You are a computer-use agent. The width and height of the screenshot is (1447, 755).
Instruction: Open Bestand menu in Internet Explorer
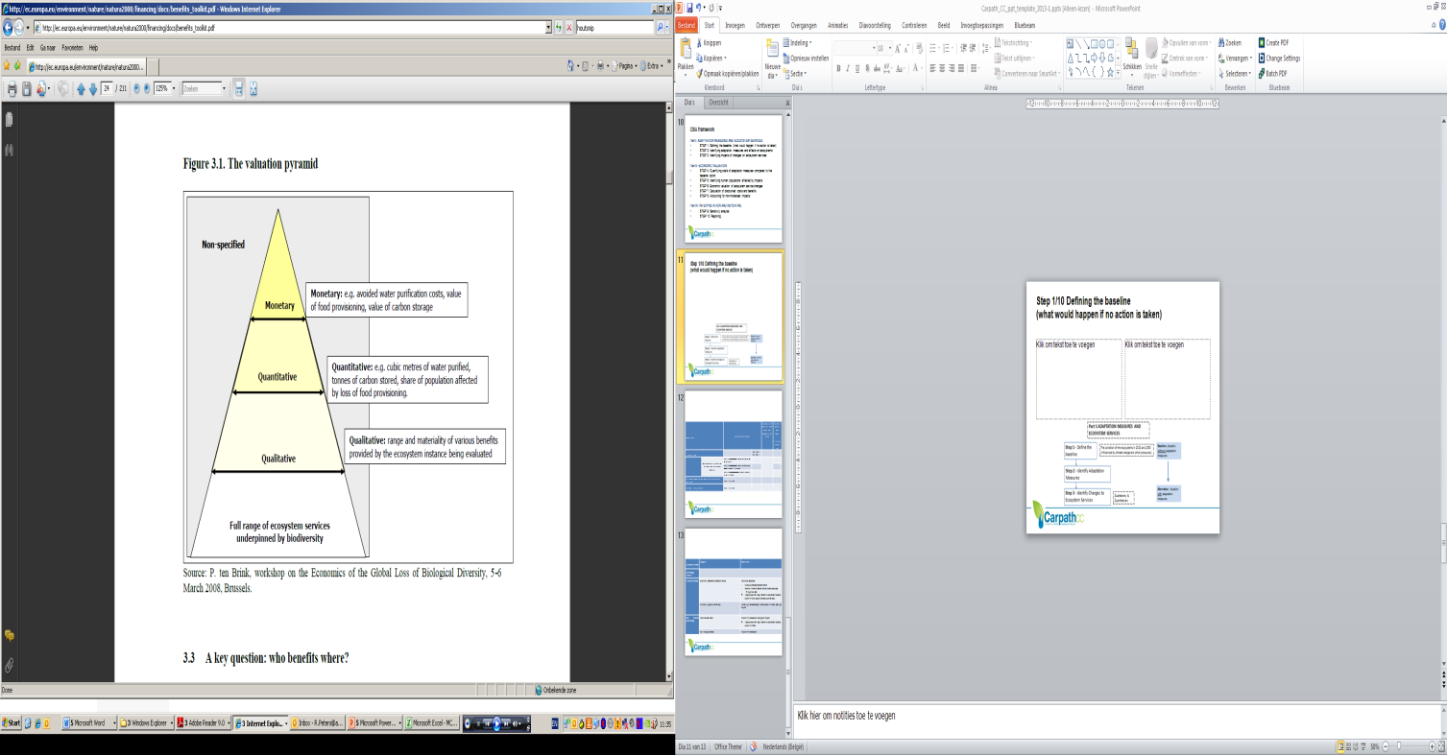tap(12, 47)
